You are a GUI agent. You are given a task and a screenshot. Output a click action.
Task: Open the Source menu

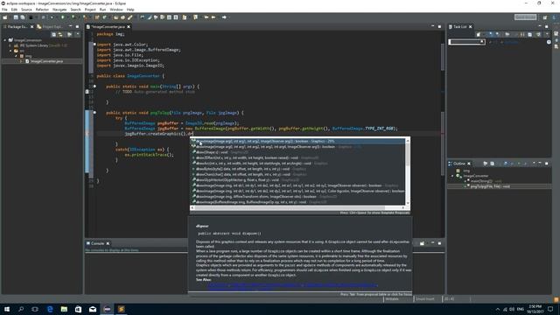pyautogui.click(x=26, y=10)
